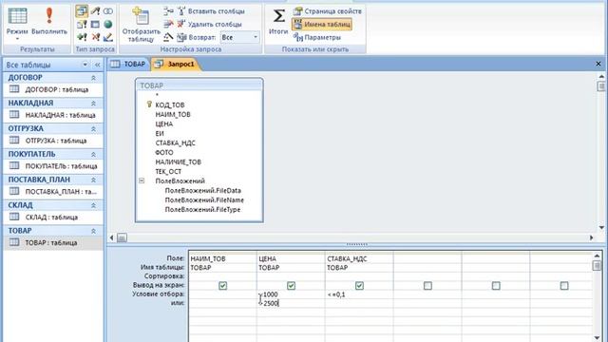608x342 pixels.
Task: Select СТАВКА_НДС field in table list
Action: (175, 143)
